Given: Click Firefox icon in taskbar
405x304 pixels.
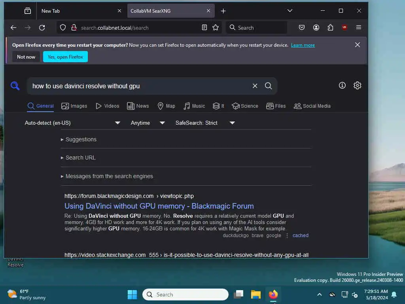Looking at the screenshot, I should click(273, 294).
